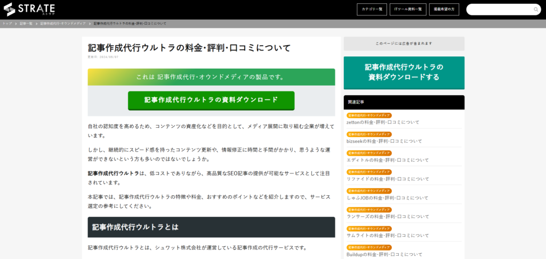
Task: Click the magnifying glass search icon
Action: click(x=536, y=10)
